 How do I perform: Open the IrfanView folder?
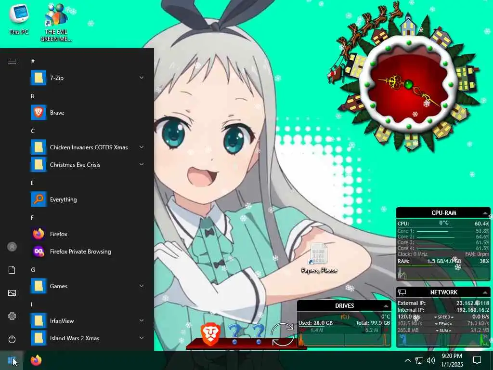[88, 320]
